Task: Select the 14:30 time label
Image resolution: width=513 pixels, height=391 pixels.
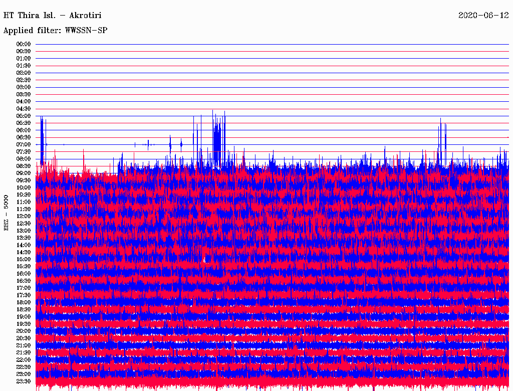Action: [x=24, y=253]
